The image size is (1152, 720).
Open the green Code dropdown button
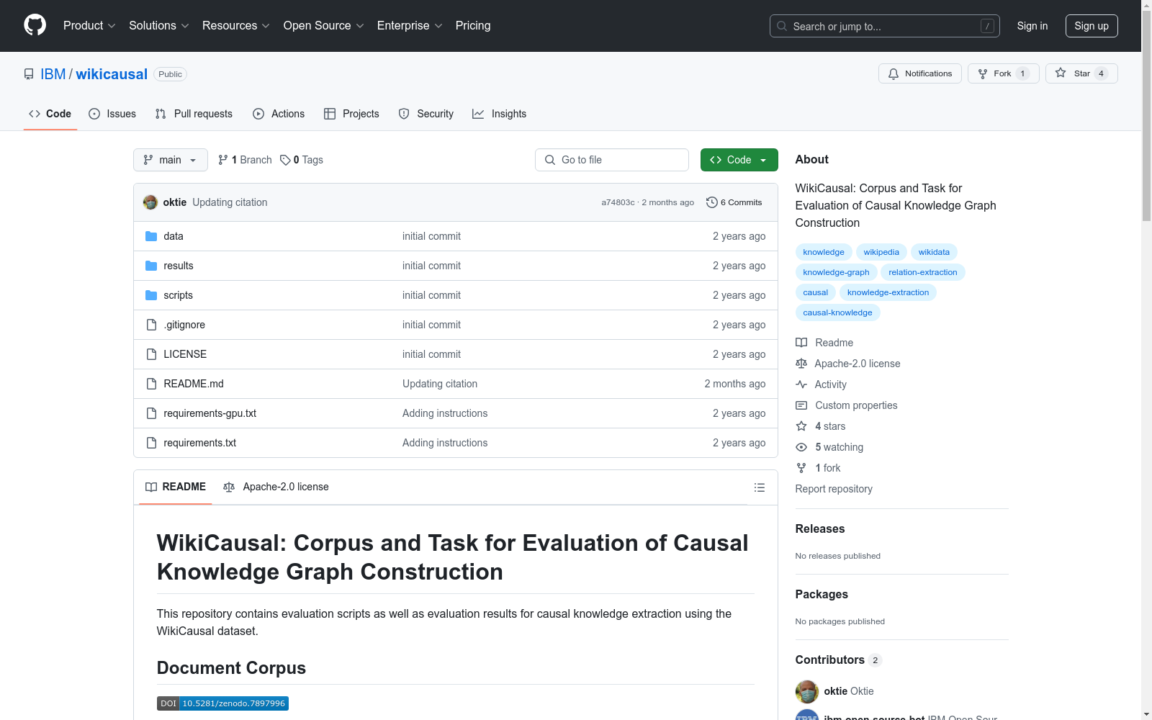[x=739, y=160]
